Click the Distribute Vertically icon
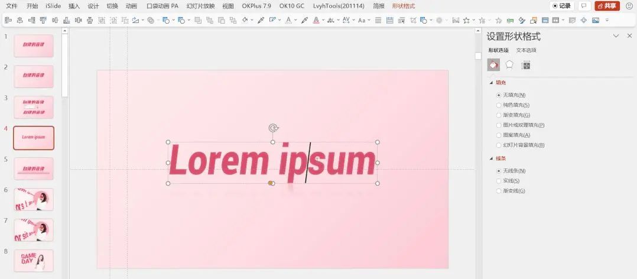 pos(90,20)
